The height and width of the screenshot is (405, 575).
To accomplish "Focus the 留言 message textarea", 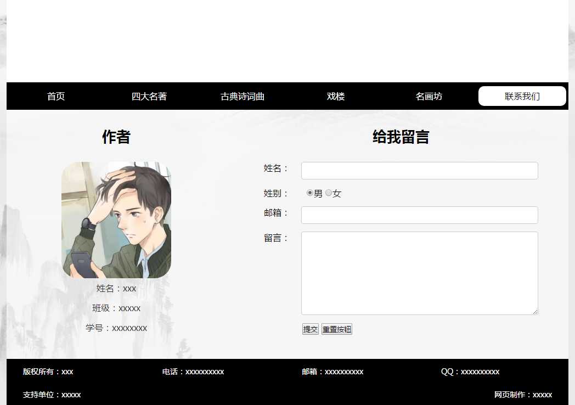I will pos(419,273).
